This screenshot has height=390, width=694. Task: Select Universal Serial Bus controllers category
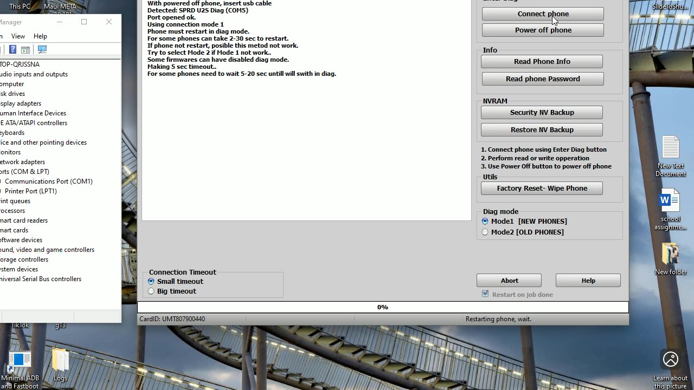click(x=41, y=279)
